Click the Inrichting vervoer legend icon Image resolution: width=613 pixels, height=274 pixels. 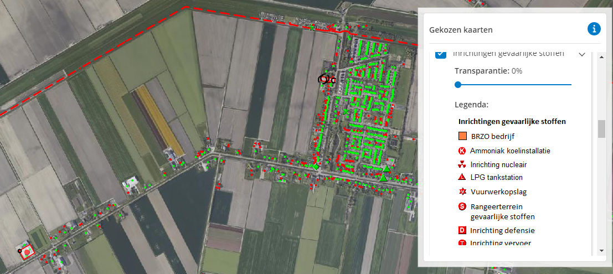[x=462, y=244]
